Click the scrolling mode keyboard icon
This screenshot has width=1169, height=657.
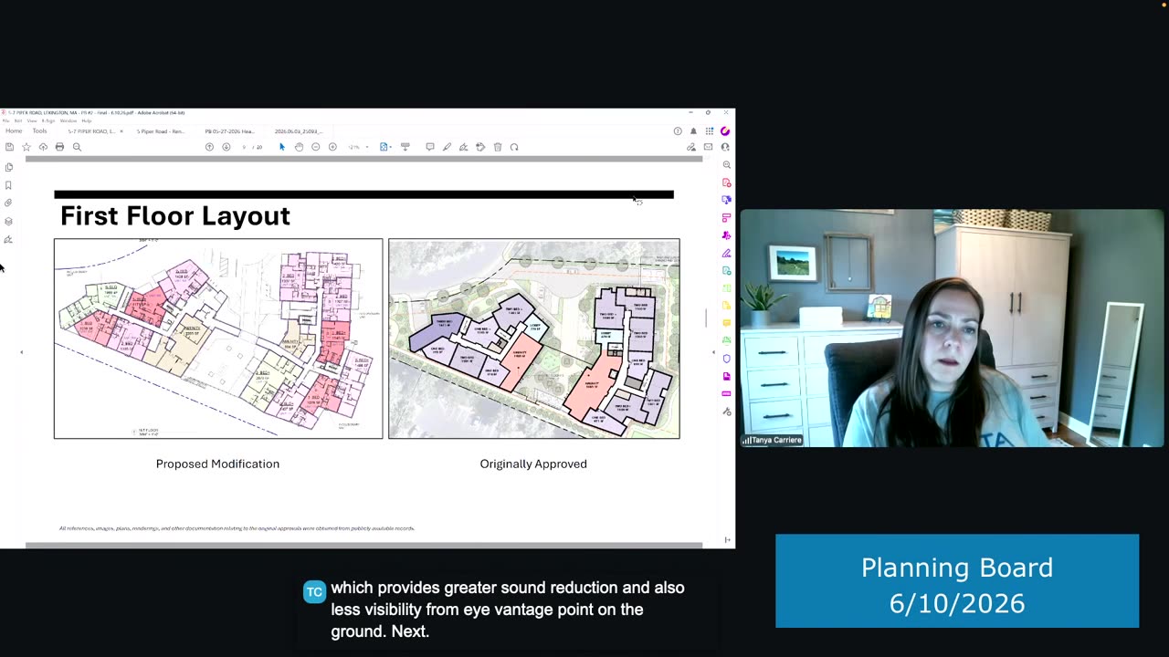405,147
